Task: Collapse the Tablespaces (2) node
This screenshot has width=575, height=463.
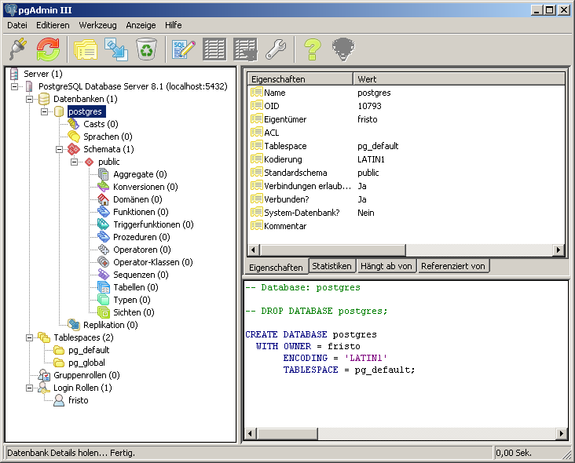Action: coord(29,337)
